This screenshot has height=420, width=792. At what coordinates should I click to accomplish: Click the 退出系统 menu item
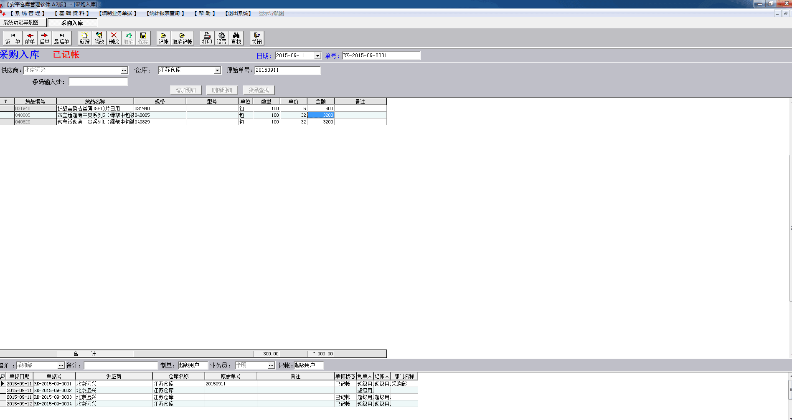238,13
